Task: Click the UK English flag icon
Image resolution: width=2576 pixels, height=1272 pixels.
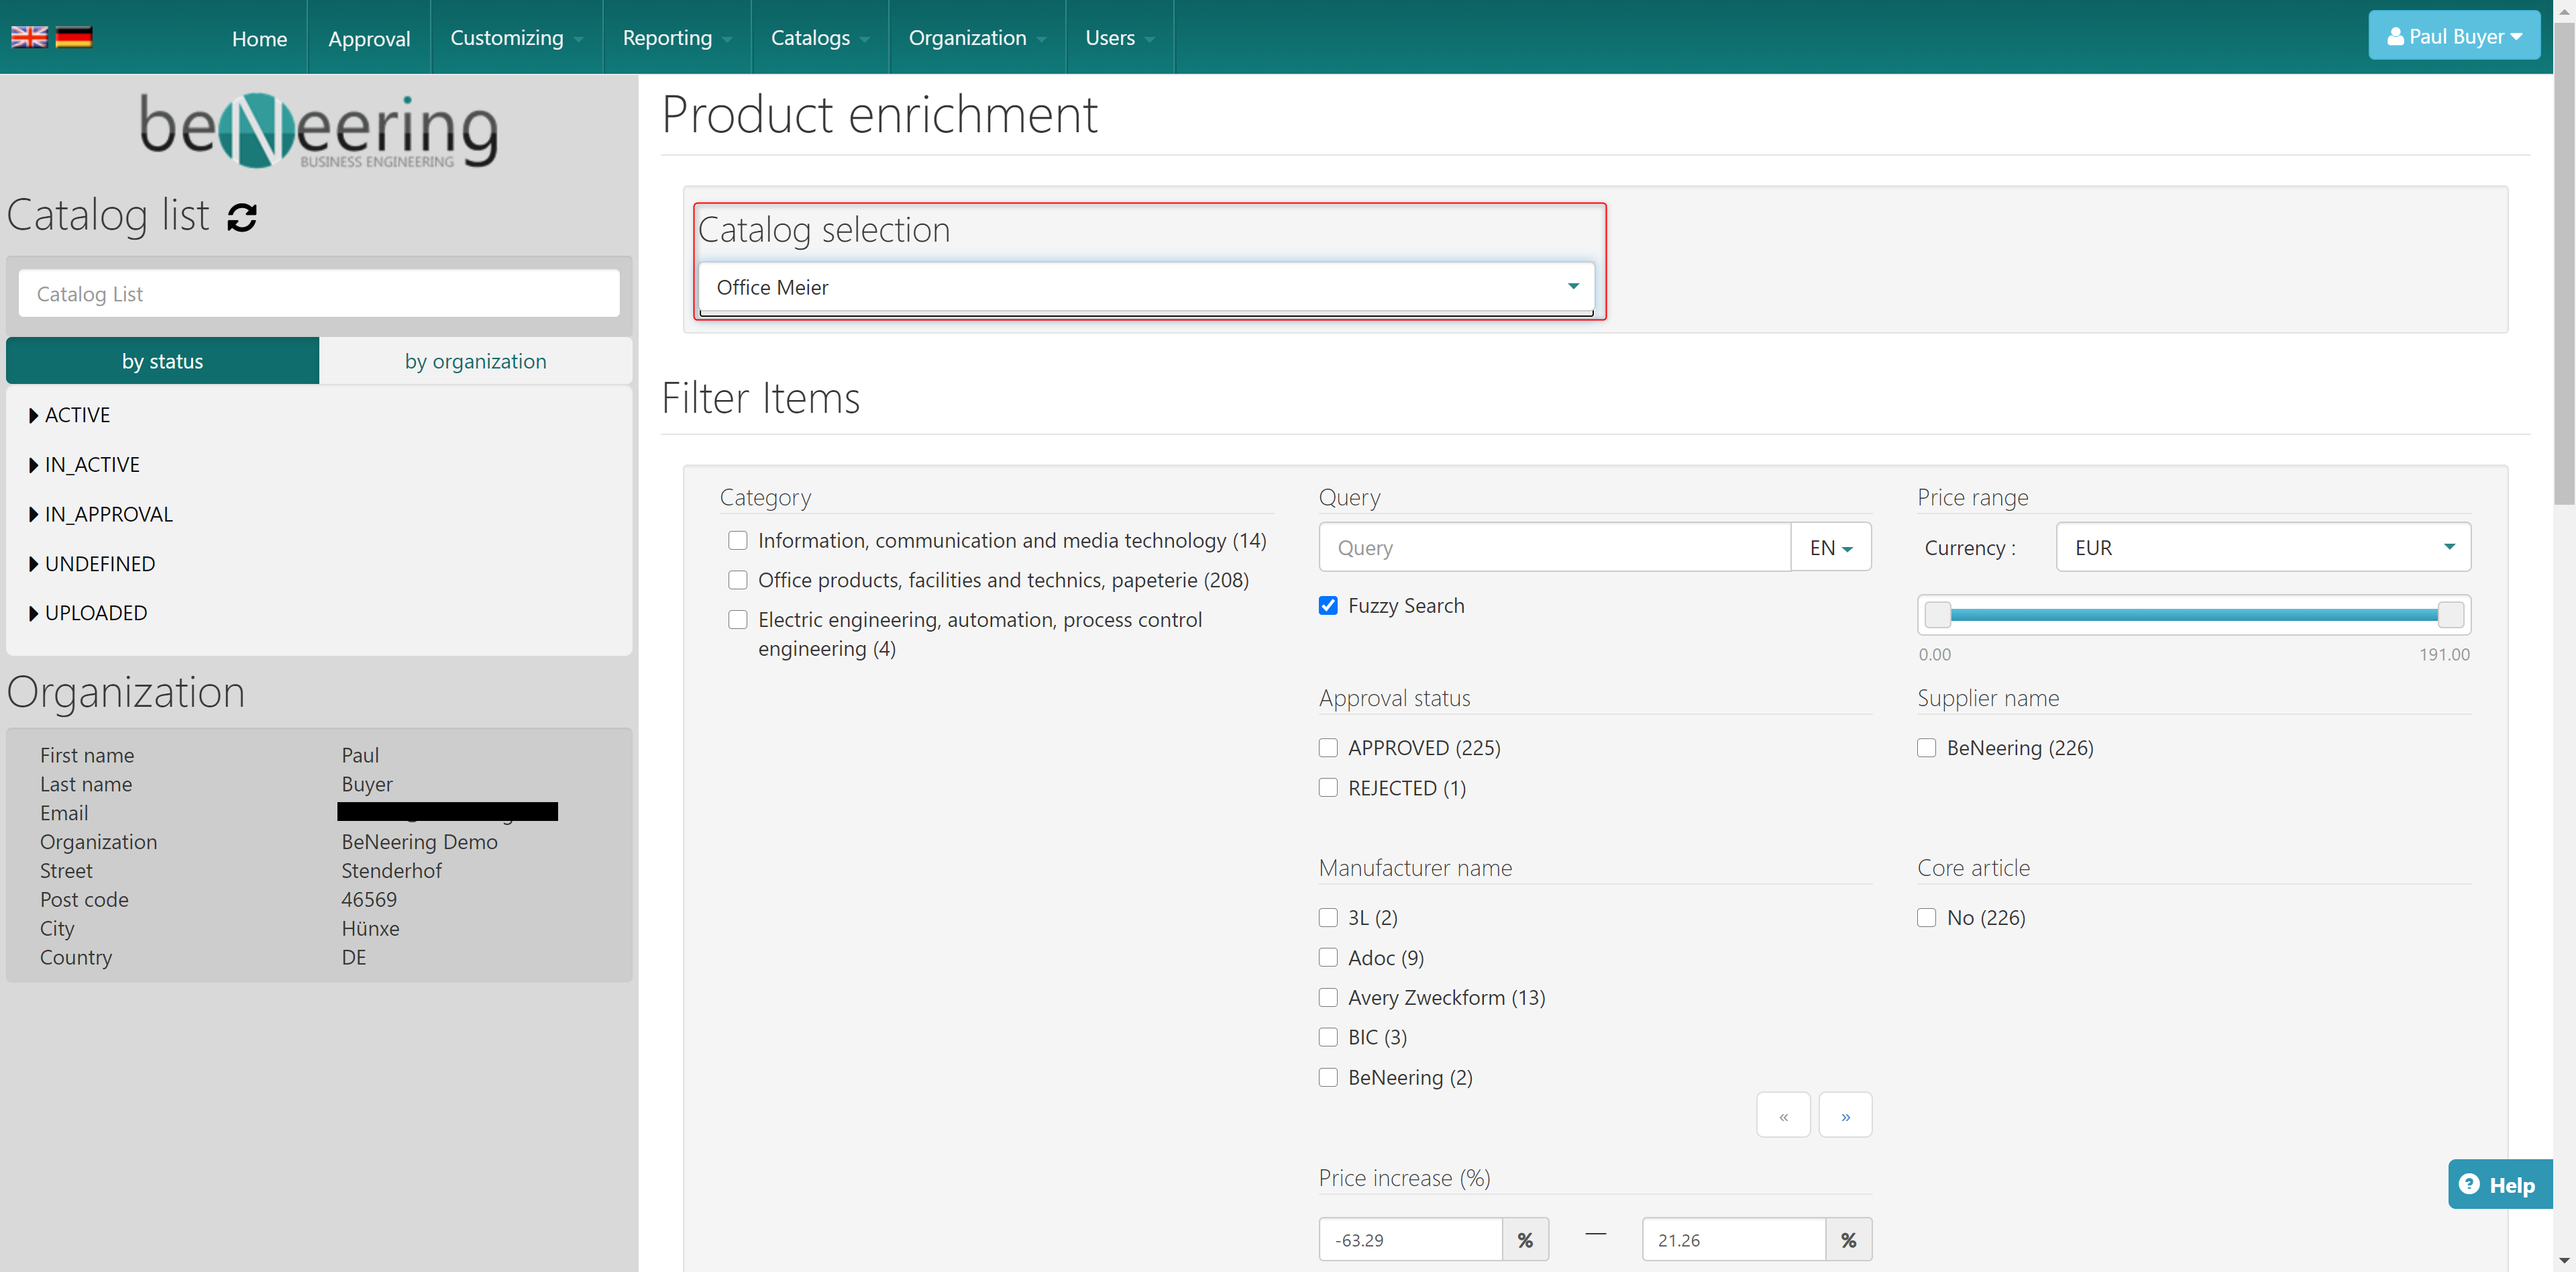Action: (28, 37)
